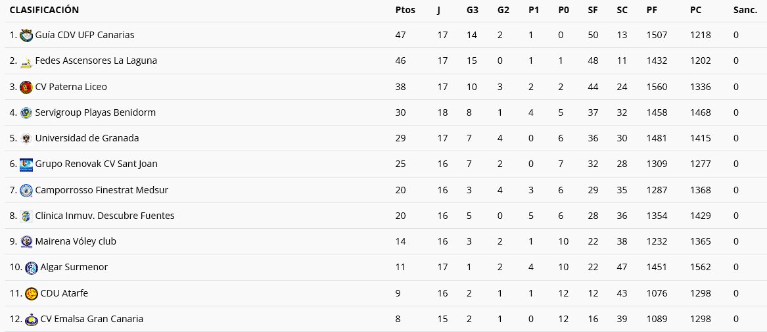Click the CV Emalsa Gran Canaria logo

point(32,320)
